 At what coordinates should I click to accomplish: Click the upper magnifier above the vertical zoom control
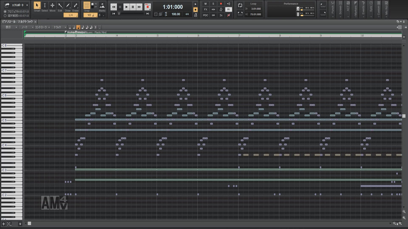404,212
